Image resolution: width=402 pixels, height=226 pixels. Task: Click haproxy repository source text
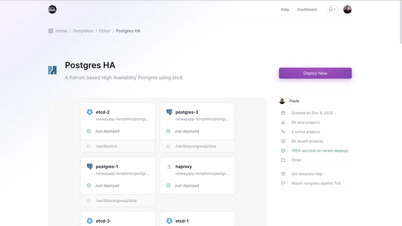click(202, 174)
